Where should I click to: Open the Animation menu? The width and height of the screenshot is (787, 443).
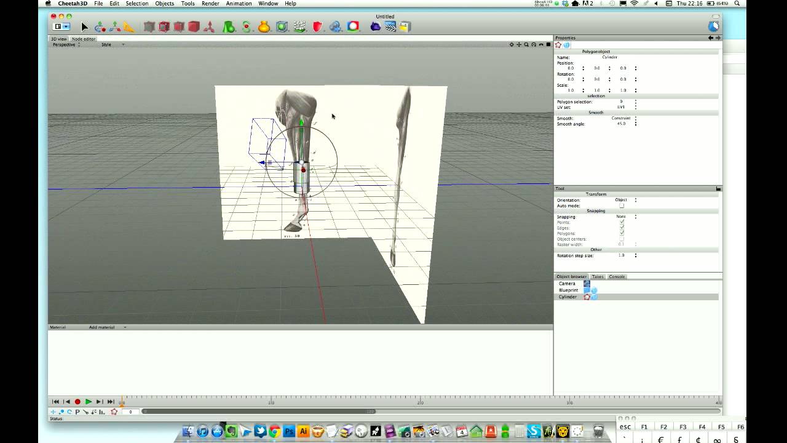coord(239,4)
